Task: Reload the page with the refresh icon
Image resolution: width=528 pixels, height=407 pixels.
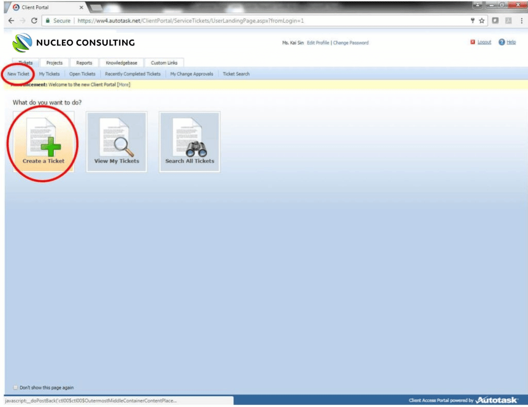Action: [34, 21]
